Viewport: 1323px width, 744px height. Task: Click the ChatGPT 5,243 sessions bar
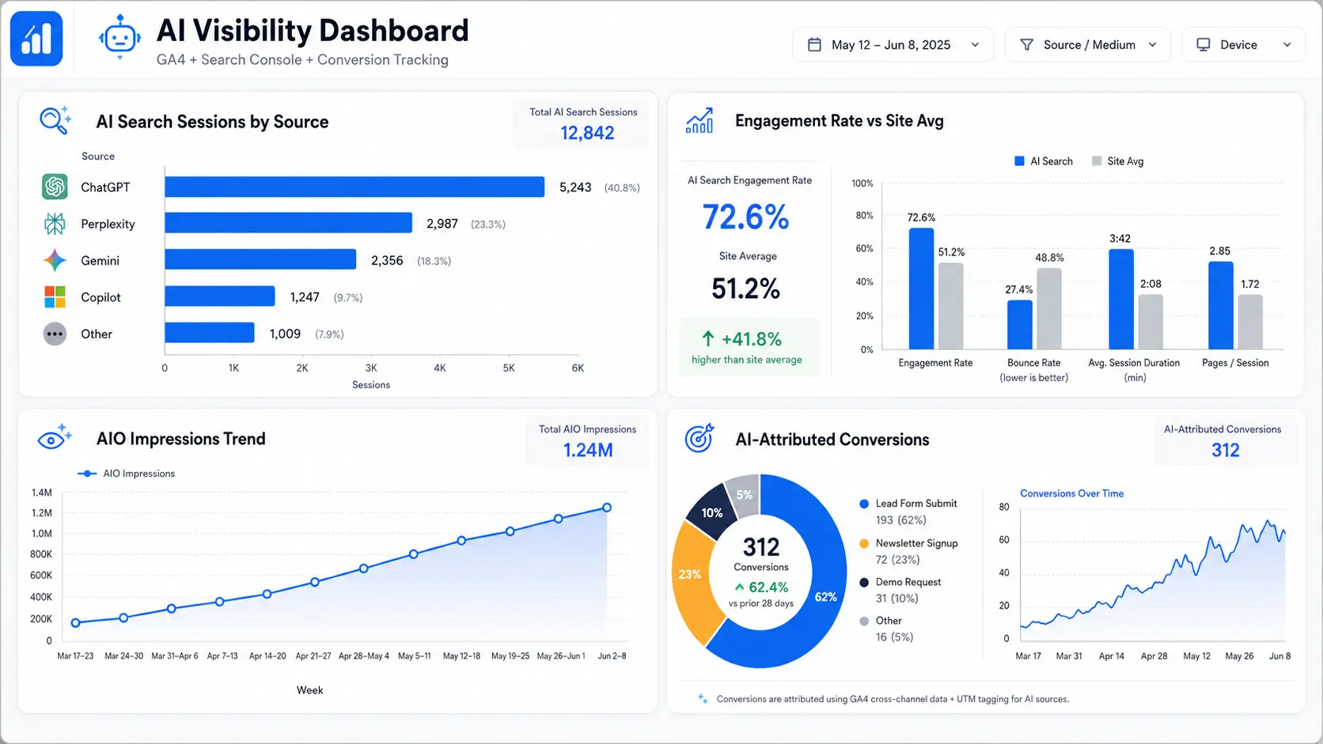[x=354, y=187]
